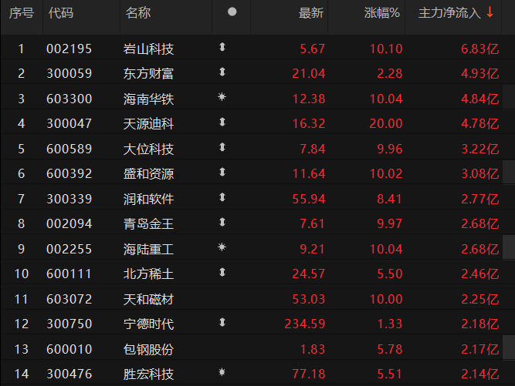Click stock code 603300
This screenshot has width=515, height=386.
point(69,99)
